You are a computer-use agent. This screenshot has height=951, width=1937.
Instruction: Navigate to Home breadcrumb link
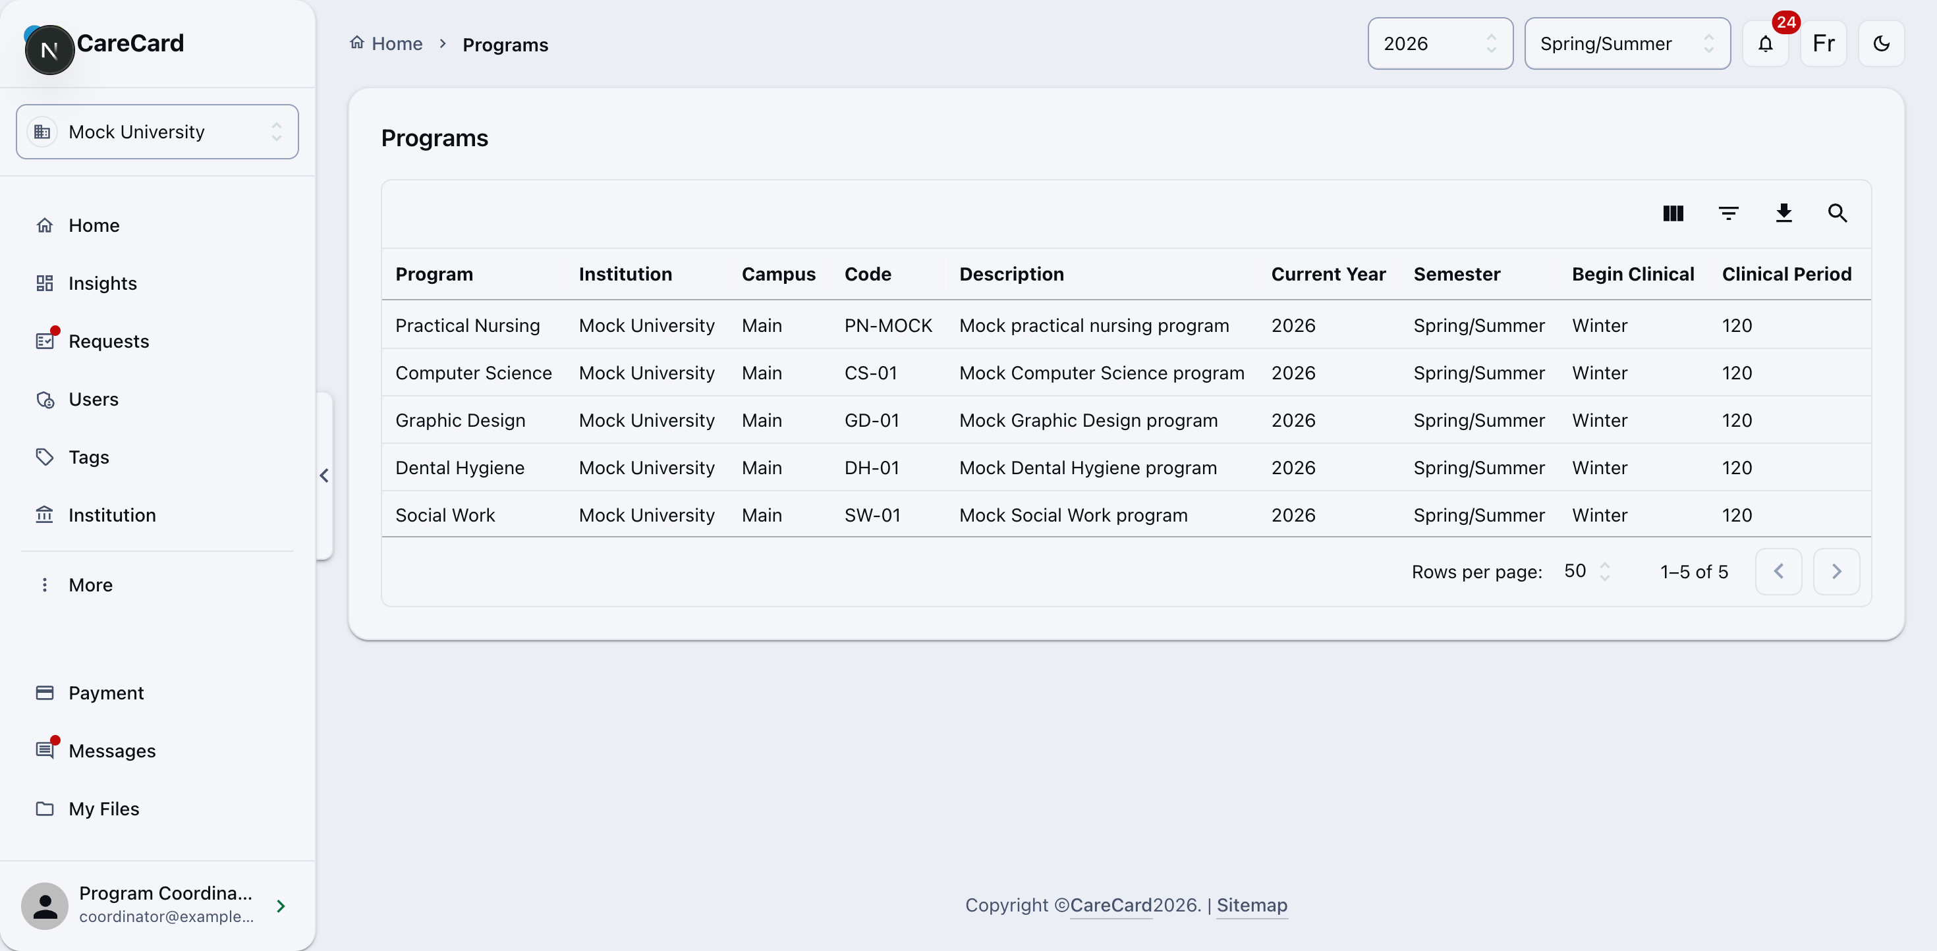tap(387, 43)
